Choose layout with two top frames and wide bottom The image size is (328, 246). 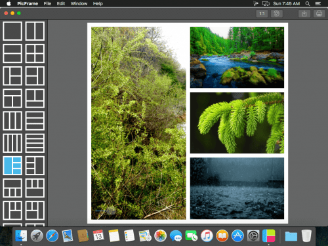35,98
